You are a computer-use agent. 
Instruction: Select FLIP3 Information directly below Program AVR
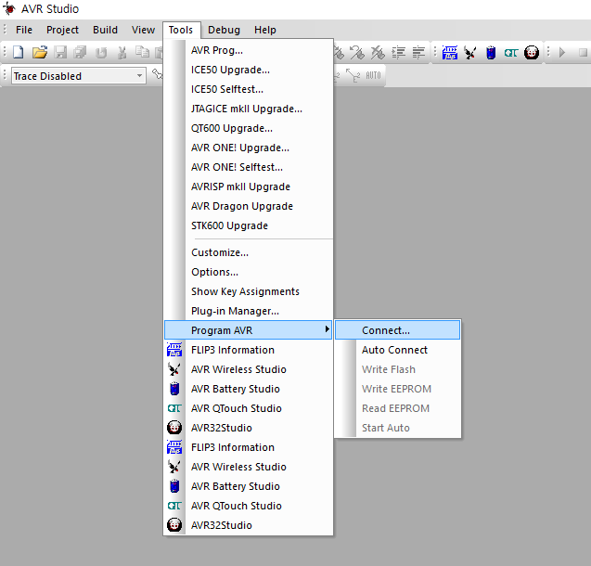tap(248, 350)
